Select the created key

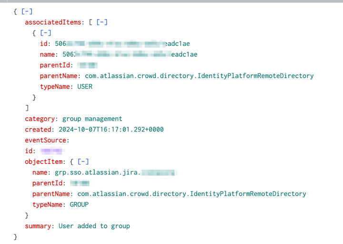(x=38, y=130)
